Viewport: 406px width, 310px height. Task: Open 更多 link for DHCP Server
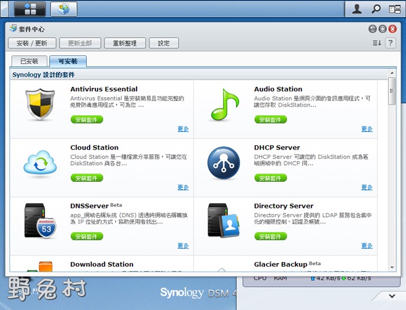[367, 187]
